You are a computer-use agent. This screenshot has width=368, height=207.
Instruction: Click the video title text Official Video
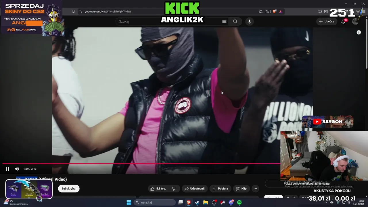tap(53, 179)
